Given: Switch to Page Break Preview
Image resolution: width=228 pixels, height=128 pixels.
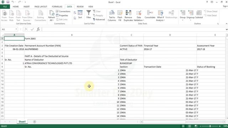Looking at the screenshot, I should (x=196, y=126).
